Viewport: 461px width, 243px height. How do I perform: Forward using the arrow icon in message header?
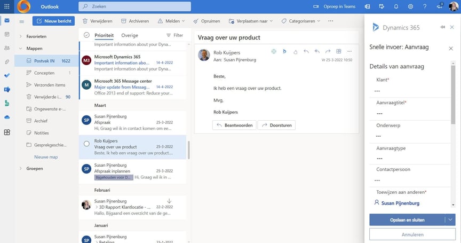point(328,51)
